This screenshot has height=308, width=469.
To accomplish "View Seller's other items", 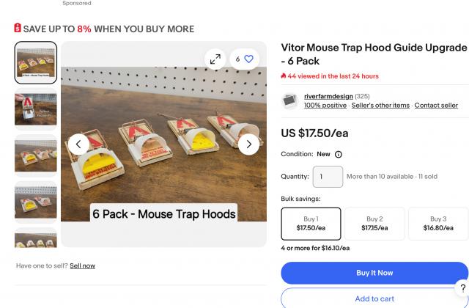I will coord(380,106).
